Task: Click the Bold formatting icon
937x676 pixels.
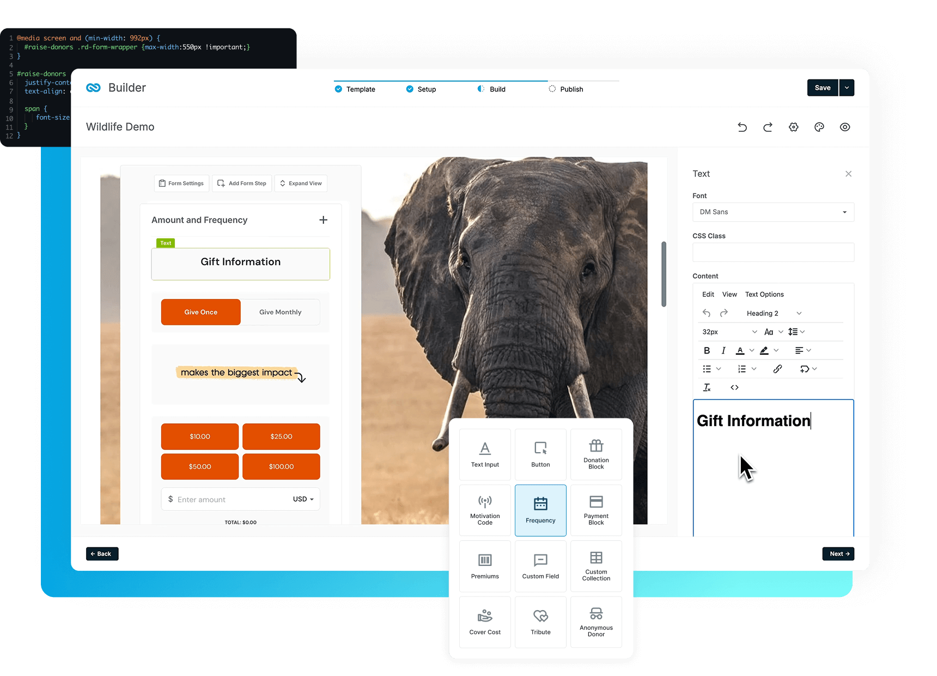Action: click(x=707, y=350)
